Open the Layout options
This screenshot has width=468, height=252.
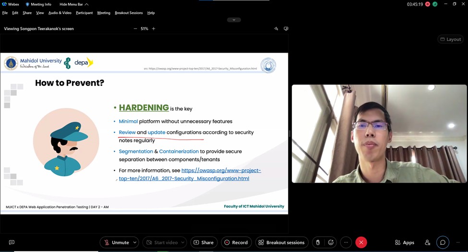click(x=450, y=39)
